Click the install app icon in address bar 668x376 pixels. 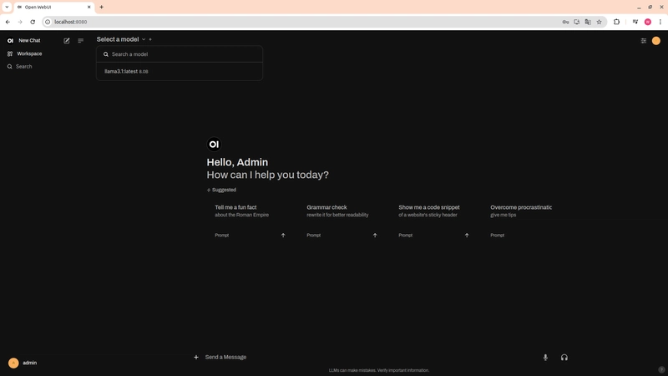tap(577, 22)
